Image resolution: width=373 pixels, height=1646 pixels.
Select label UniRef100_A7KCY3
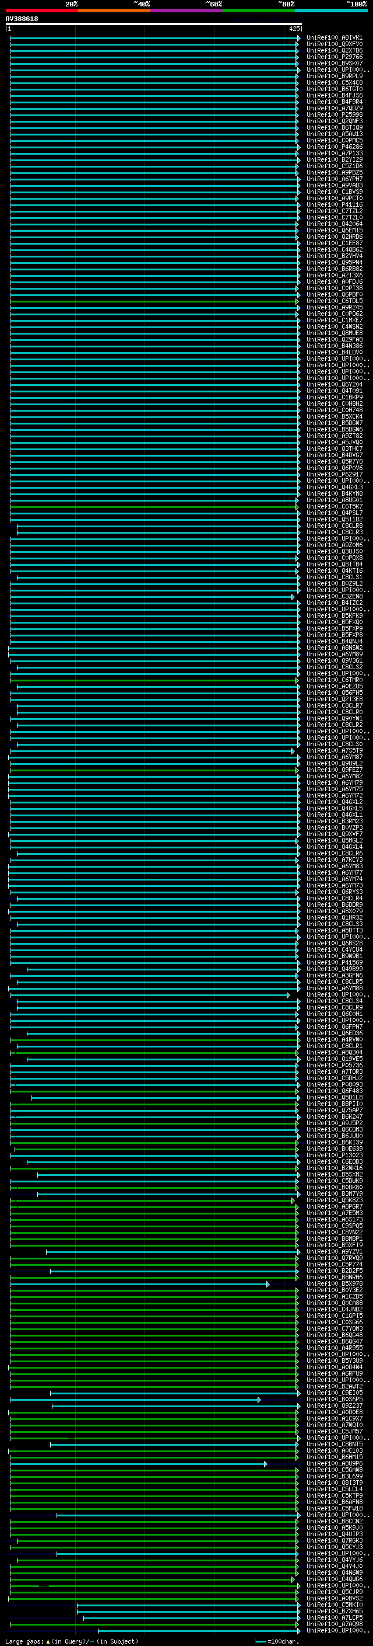[335, 860]
